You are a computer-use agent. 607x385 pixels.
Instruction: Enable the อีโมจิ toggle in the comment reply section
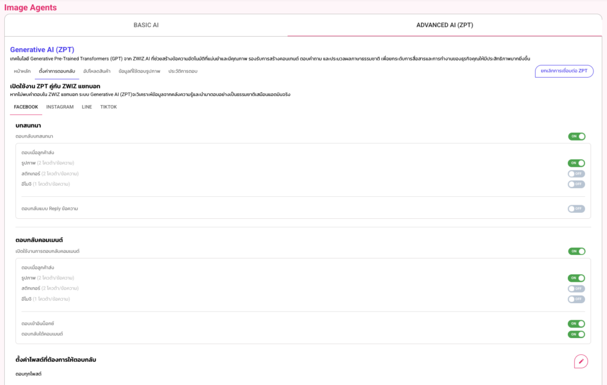(x=576, y=300)
